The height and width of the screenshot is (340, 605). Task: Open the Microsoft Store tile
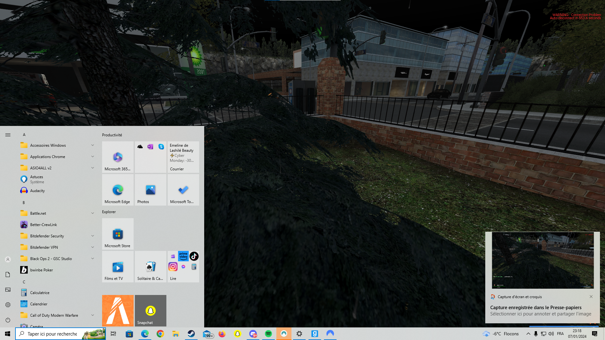118,234
